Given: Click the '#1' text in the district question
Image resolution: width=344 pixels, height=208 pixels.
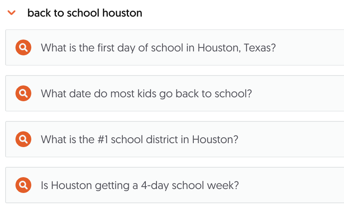Looking at the screenshot, I should [x=103, y=140].
